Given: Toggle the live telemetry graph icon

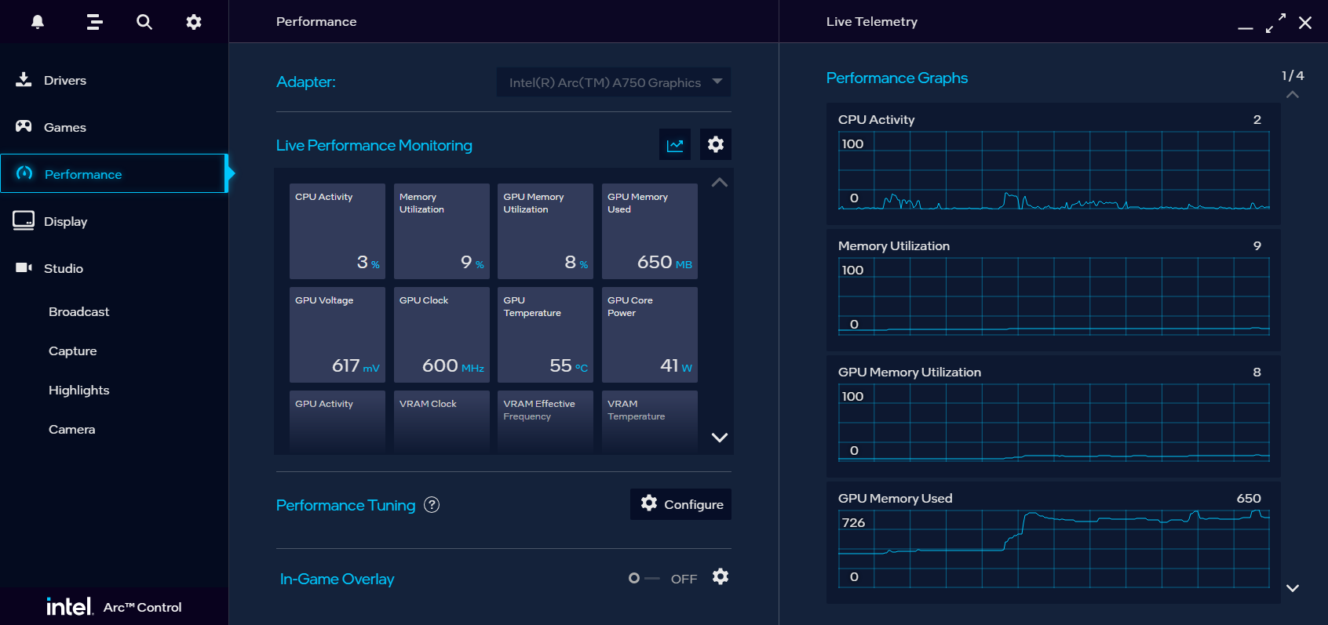Looking at the screenshot, I should (x=675, y=144).
